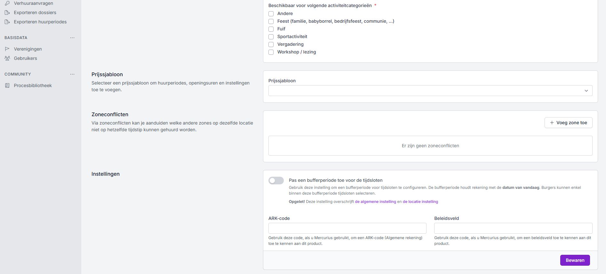The image size is (606, 274).
Task: Click the book icon beside Procesbibliotheek
Action: tap(7, 85)
